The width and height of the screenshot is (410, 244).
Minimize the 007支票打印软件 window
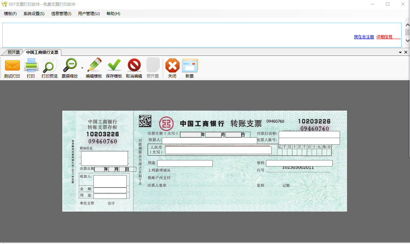373,4
